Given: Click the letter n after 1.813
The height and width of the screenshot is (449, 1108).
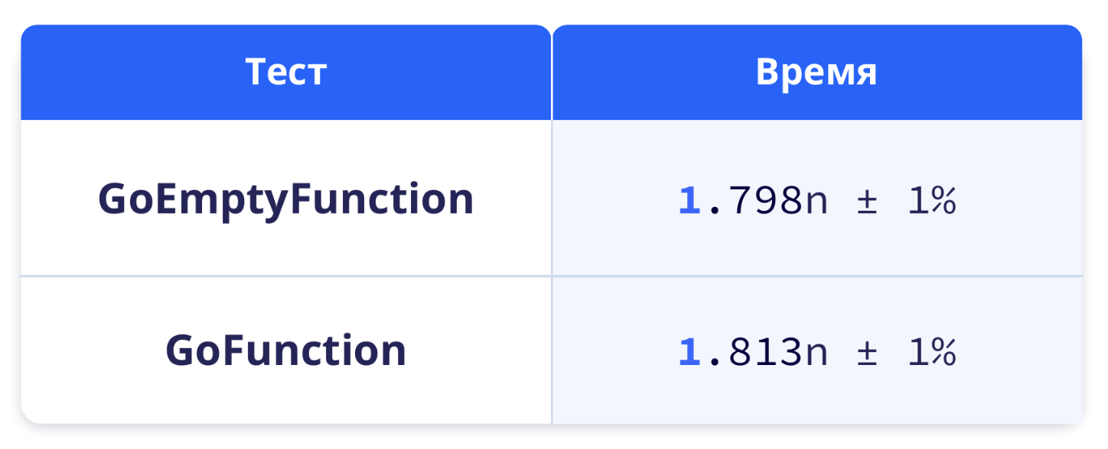Looking at the screenshot, I should point(816,356).
